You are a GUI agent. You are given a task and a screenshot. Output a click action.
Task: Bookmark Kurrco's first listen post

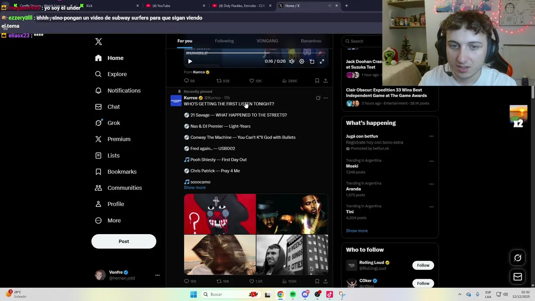317,281
